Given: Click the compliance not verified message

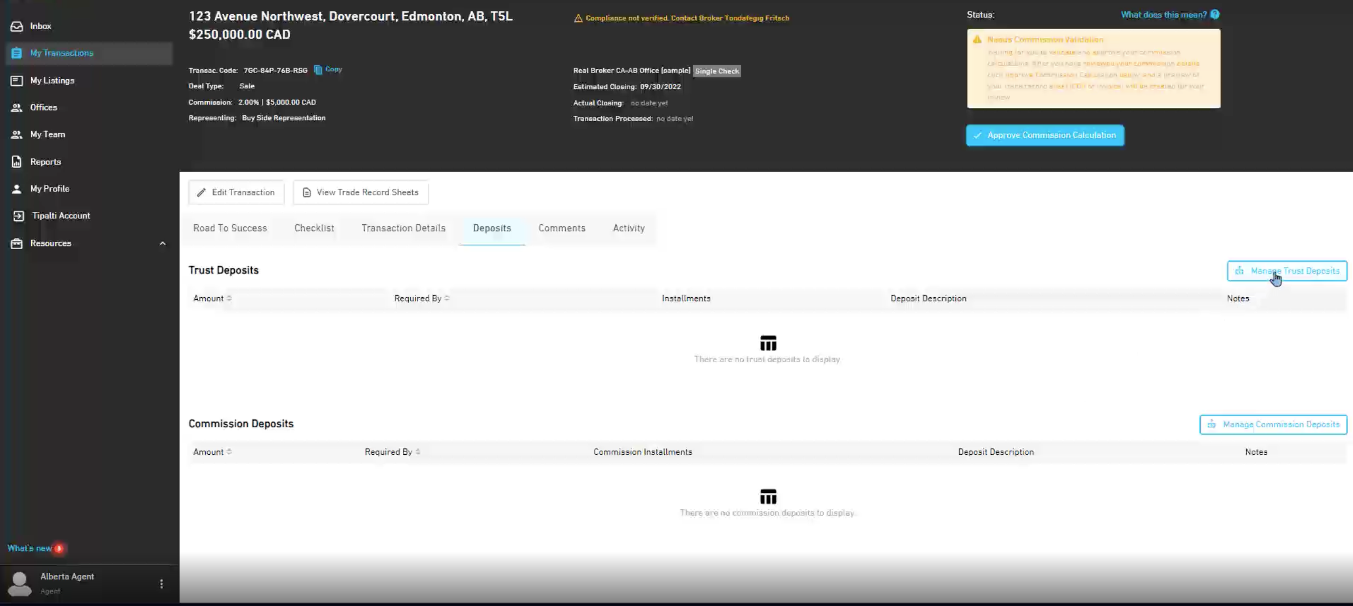Looking at the screenshot, I should [687, 18].
